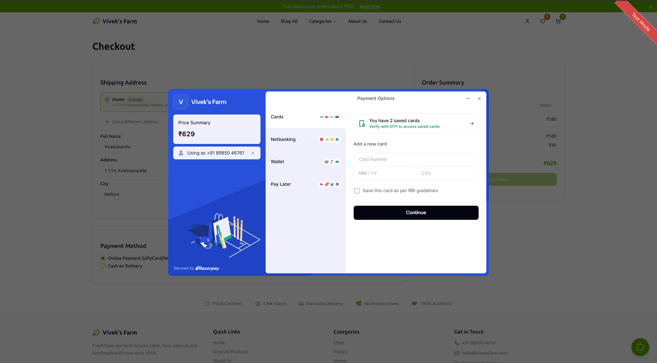Select Online Payment radio option

tap(103, 258)
